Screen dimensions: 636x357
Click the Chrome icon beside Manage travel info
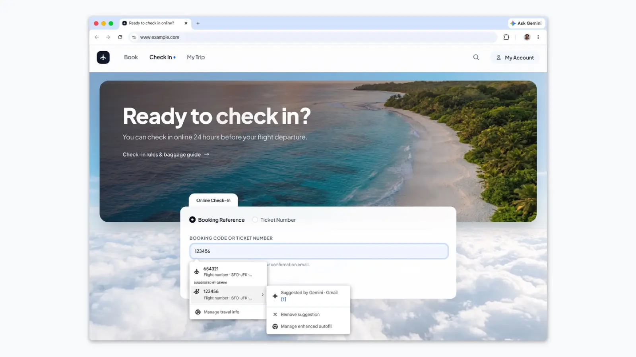tap(198, 312)
